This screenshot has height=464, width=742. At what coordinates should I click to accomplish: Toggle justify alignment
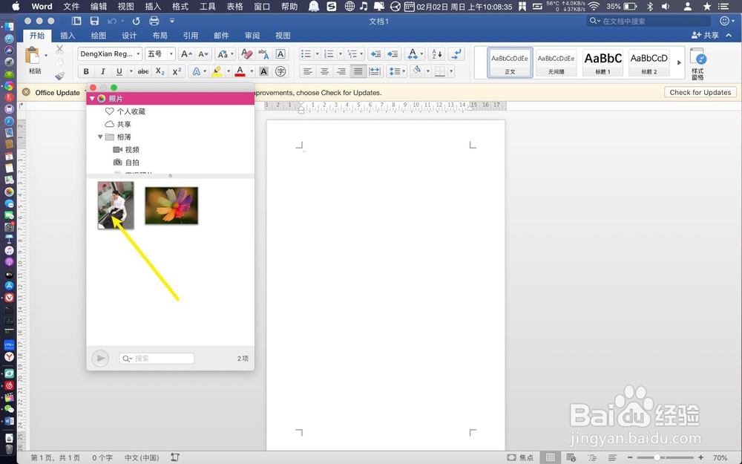tap(358, 71)
